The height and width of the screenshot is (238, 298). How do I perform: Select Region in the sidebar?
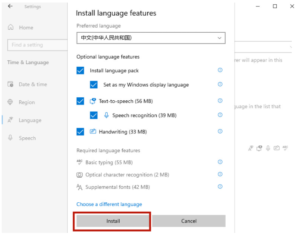pyautogui.click(x=26, y=102)
